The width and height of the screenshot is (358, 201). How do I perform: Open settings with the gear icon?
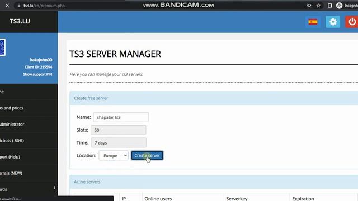pos(333,22)
